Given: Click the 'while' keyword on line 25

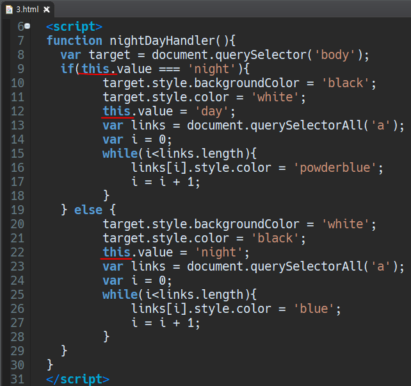Looking at the screenshot, I should click(120, 294).
